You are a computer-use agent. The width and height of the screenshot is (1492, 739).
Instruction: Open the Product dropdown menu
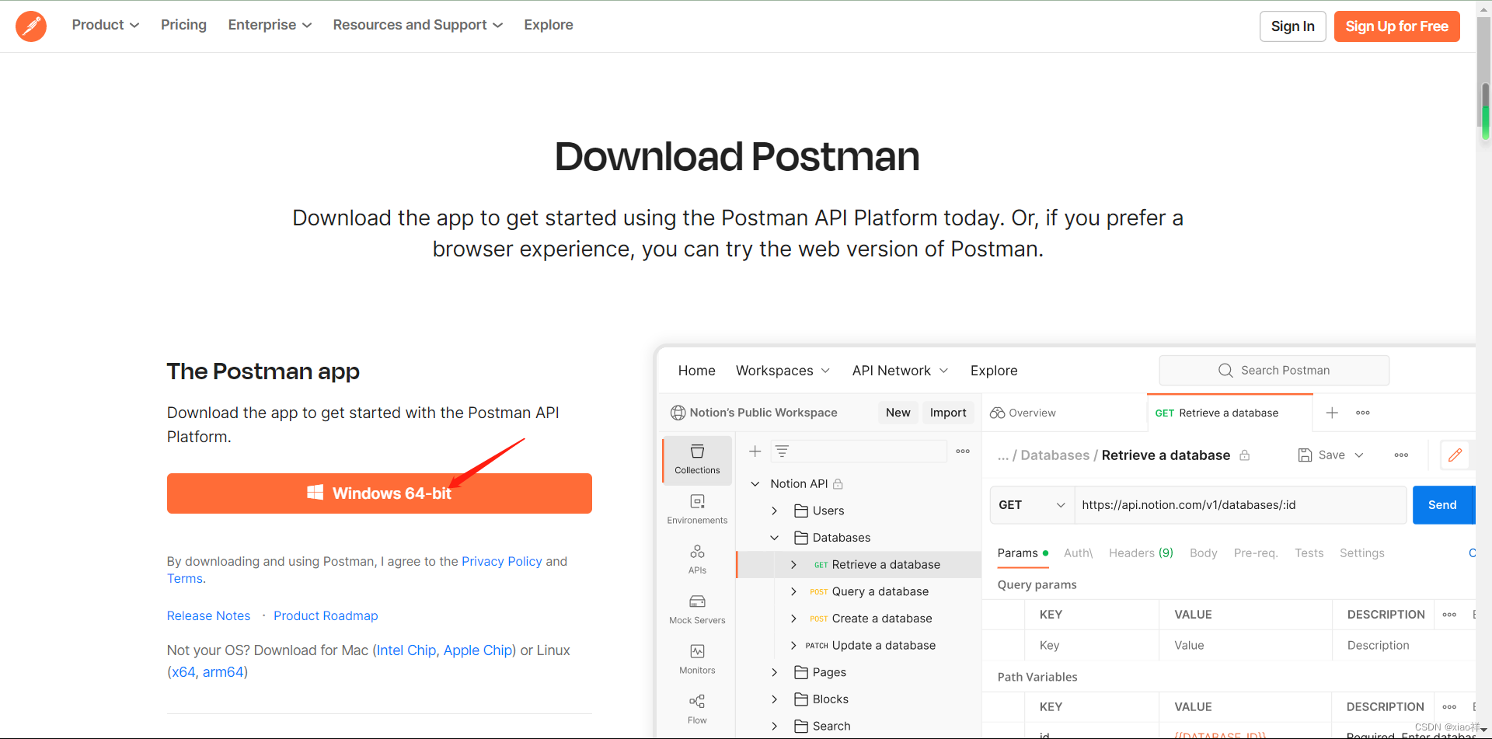pos(106,25)
